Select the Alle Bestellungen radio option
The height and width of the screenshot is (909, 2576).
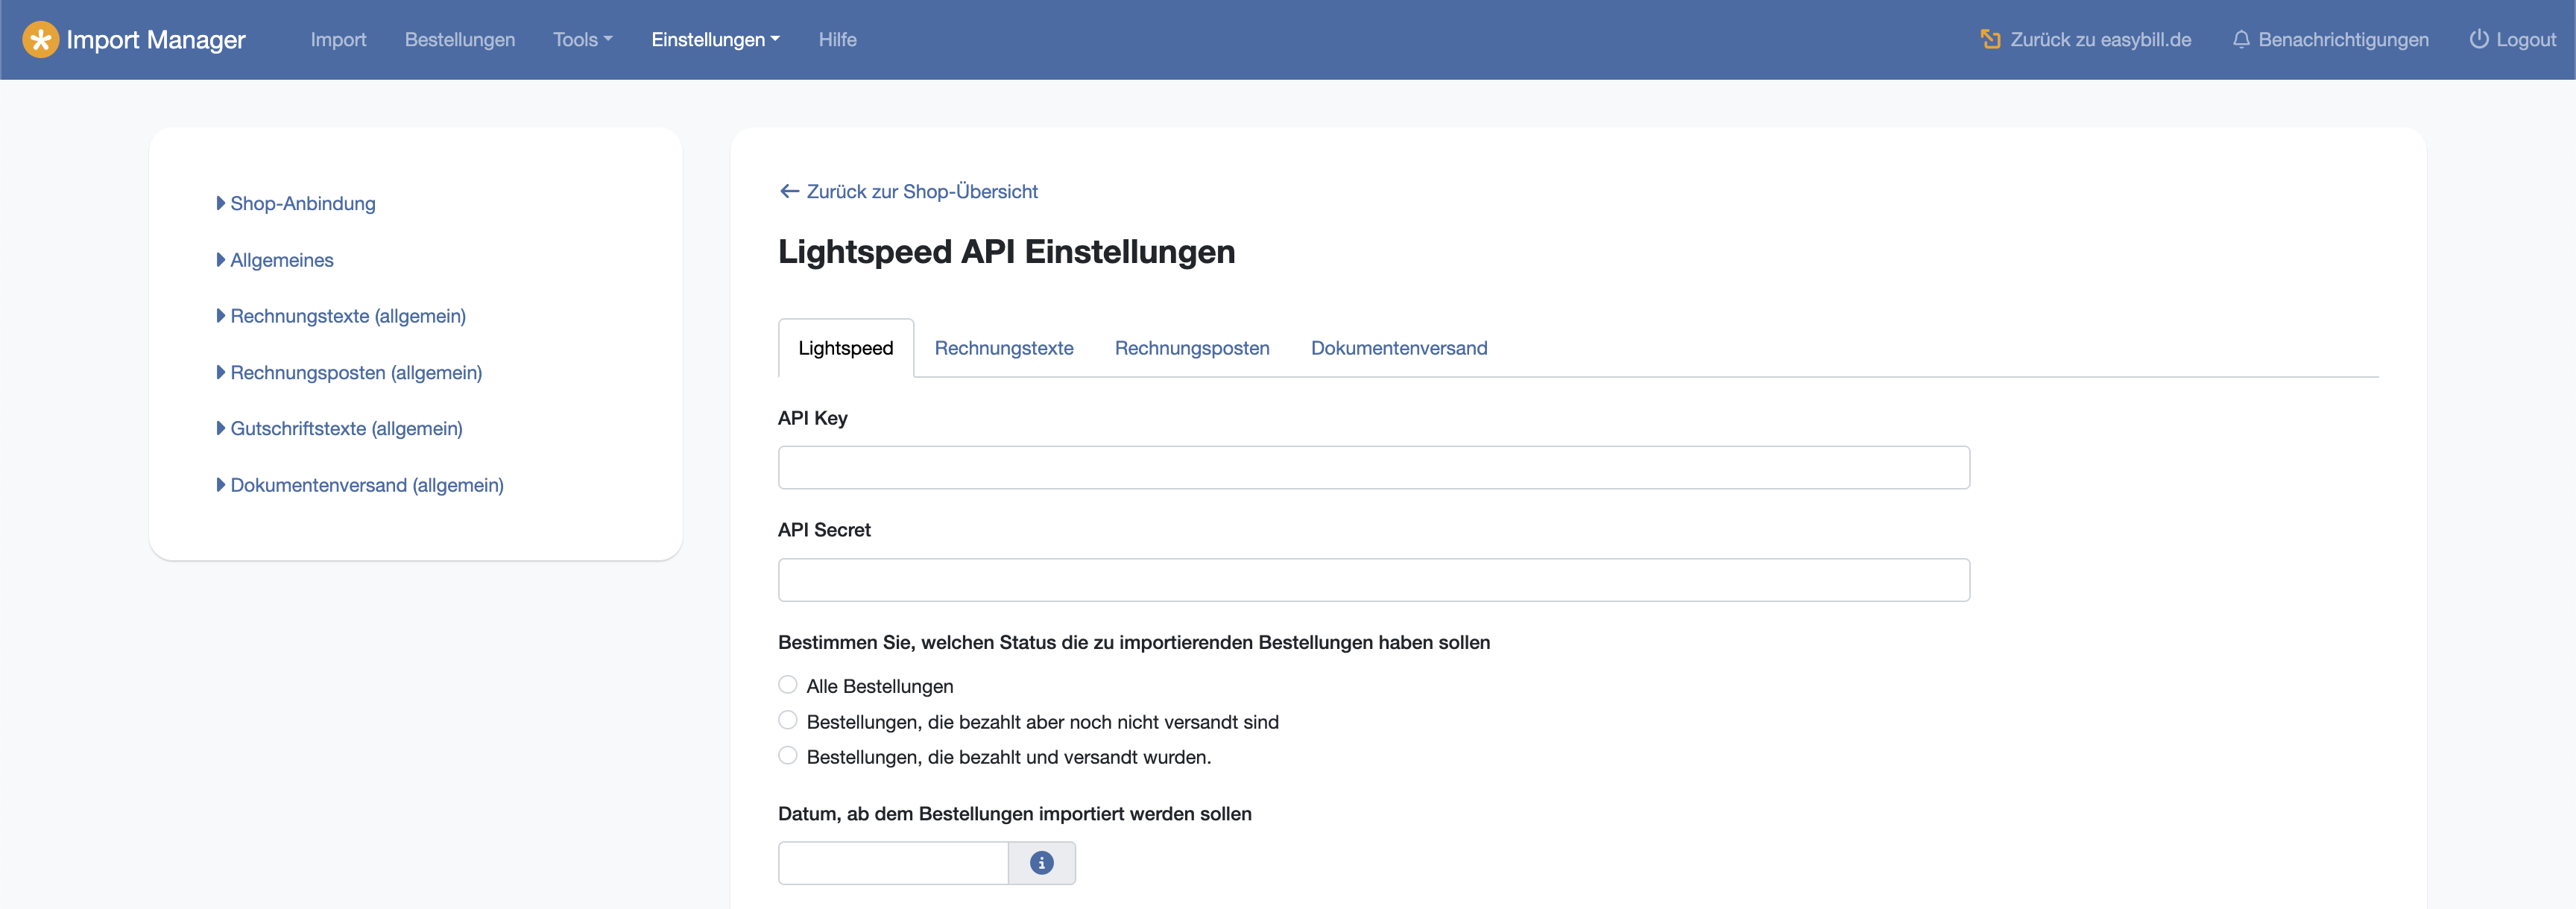pyautogui.click(x=788, y=685)
